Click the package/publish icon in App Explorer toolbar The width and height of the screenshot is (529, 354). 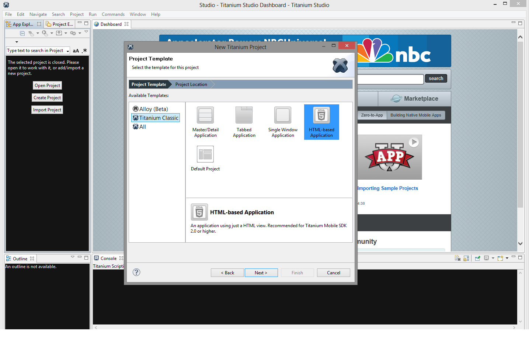tap(59, 33)
